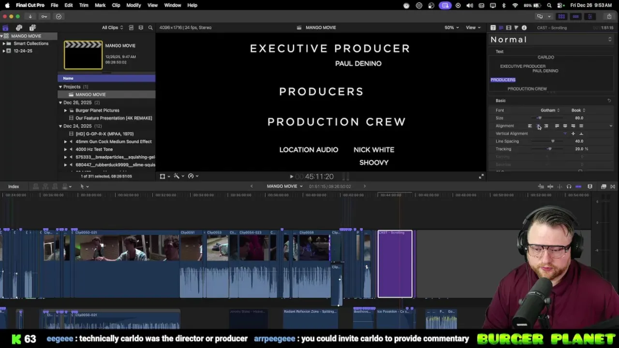This screenshot has height=348, width=619.
Task: Click the Share export icon
Action: coord(609,16)
